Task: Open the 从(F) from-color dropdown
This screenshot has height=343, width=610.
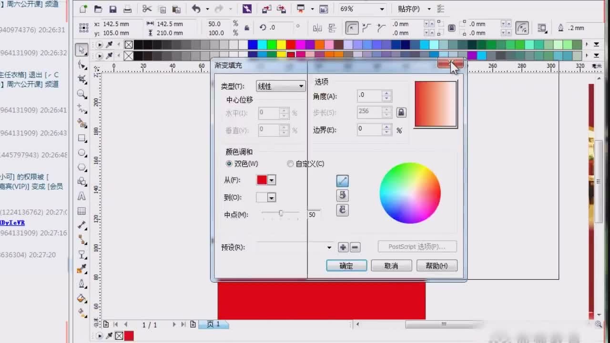Action: coord(272,180)
